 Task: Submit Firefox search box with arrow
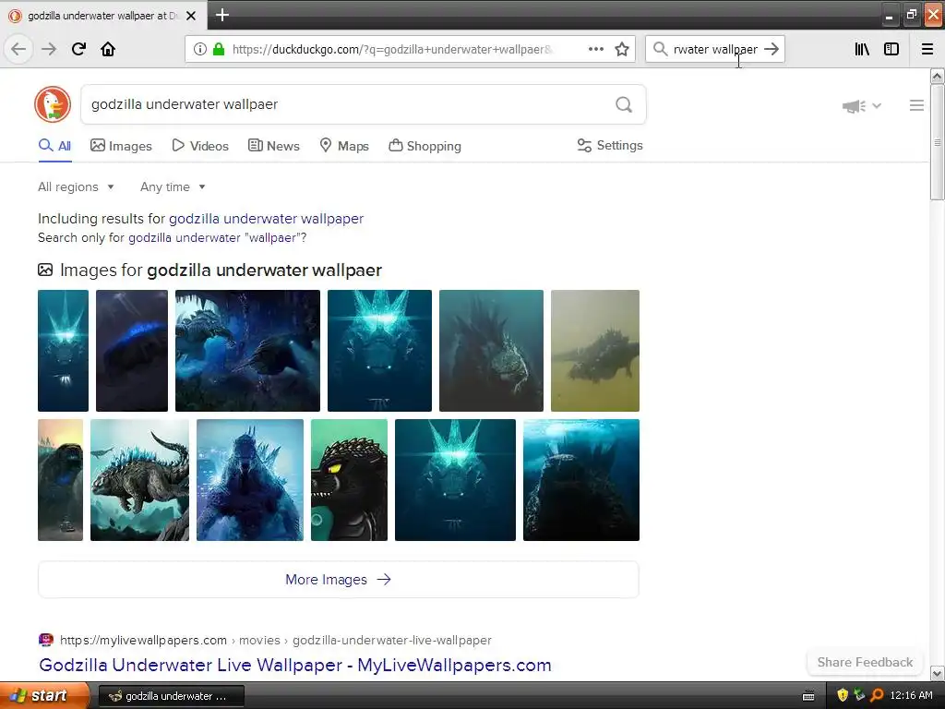pyautogui.click(x=772, y=49)
